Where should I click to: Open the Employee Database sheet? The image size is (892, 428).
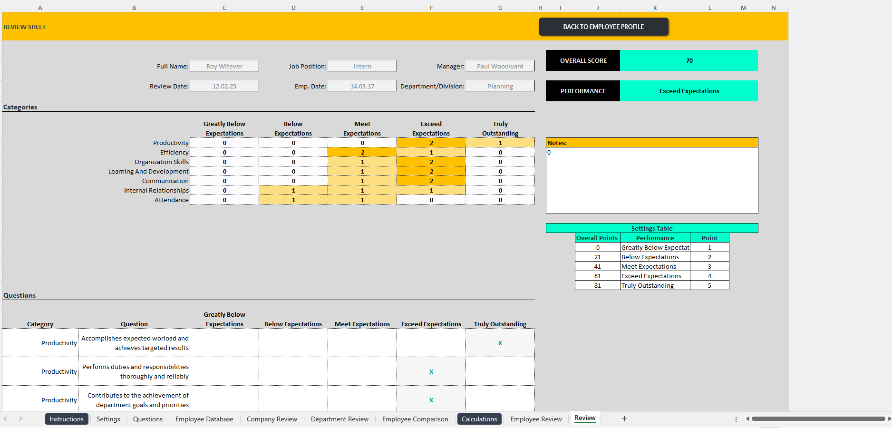204,419
